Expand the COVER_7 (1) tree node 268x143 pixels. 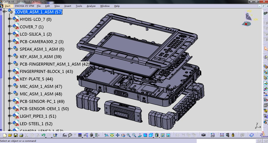[9, 26]
